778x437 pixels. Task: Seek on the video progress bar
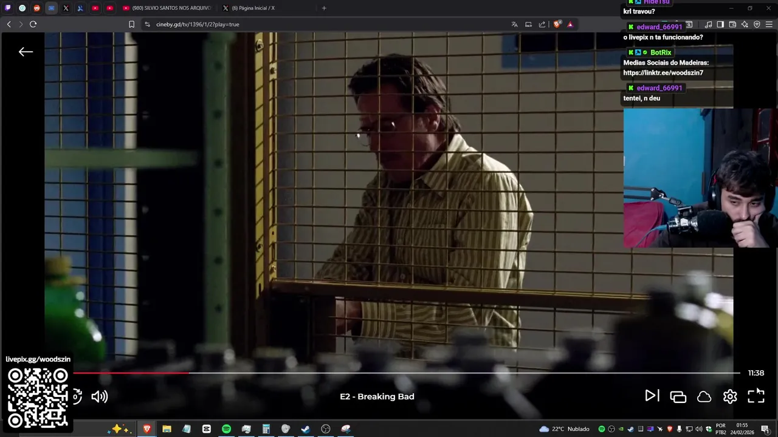pyautogui.click(x=406, y=373)
